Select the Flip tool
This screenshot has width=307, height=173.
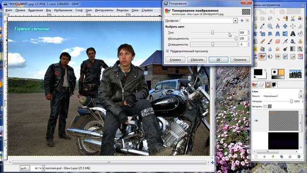coord(285,34)
